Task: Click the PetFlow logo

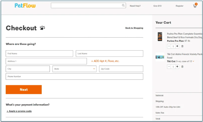Action: click(x=25, y=5)
